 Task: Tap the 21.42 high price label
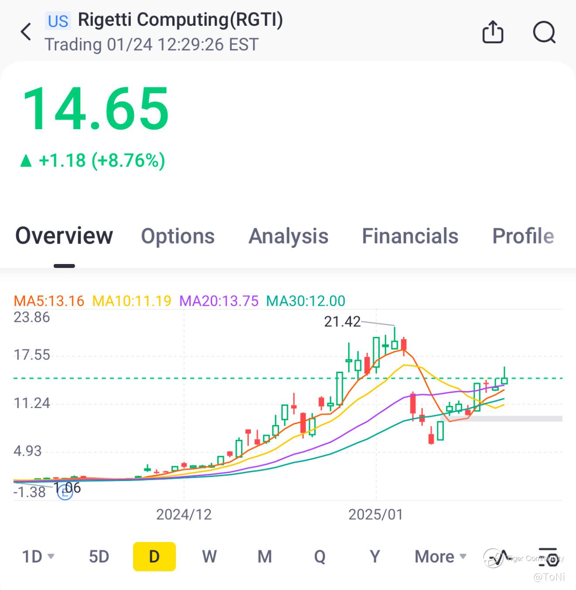(343, 322)
